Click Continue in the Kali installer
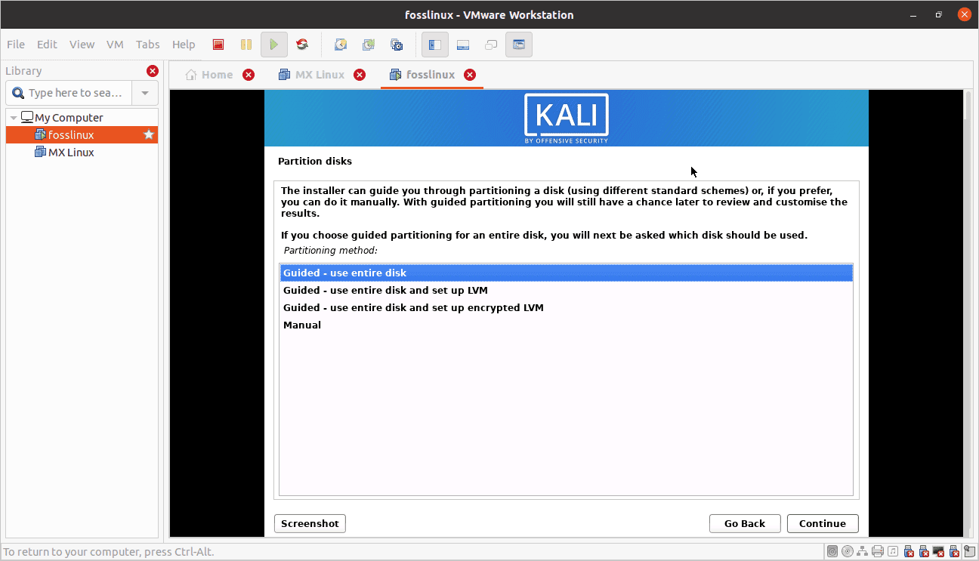979x561 pixels. 823,523
